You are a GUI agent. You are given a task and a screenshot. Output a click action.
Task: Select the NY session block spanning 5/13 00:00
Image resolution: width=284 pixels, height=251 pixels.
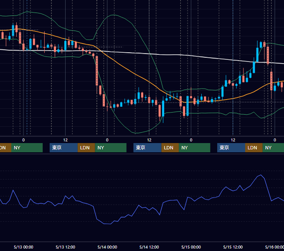(x=27, y=148)
